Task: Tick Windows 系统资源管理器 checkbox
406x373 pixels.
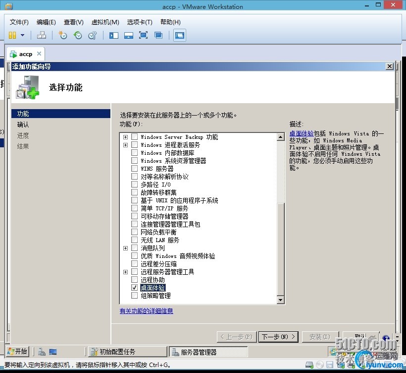Action: coord(134,161)
